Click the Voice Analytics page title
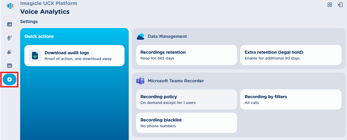 click(45, 12)
